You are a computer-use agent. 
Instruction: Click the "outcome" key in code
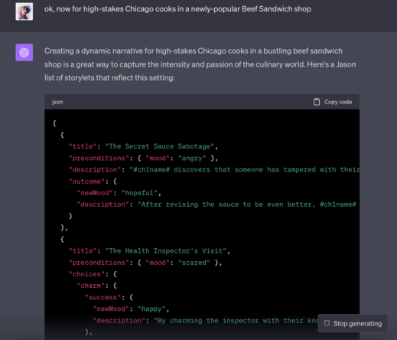click(x=86, y=181)
